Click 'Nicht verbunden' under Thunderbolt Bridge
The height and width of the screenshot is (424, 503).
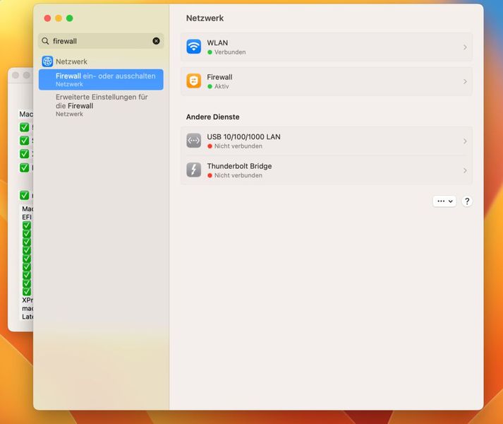[238, 175]
